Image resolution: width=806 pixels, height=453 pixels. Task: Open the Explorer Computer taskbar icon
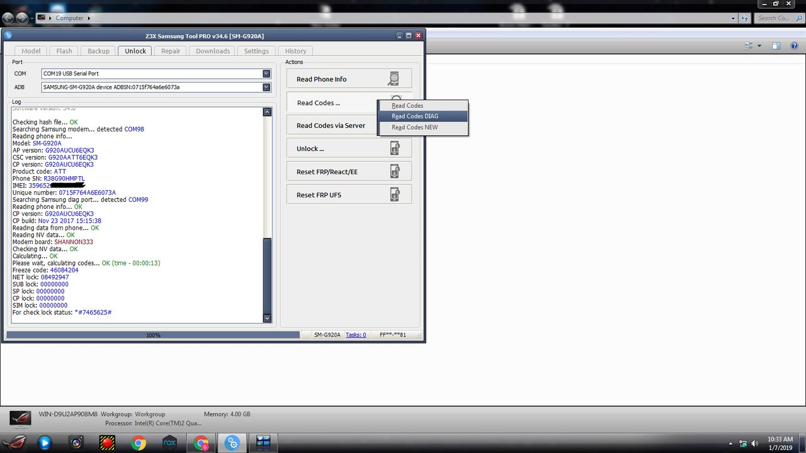pyautogui.click(x=263, y=443)
